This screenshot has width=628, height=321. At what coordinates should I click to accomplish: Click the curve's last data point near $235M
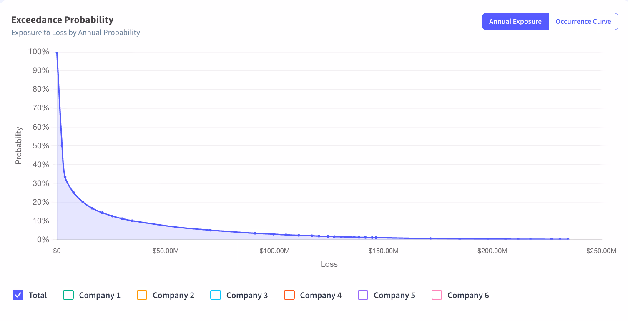point(568,239)
